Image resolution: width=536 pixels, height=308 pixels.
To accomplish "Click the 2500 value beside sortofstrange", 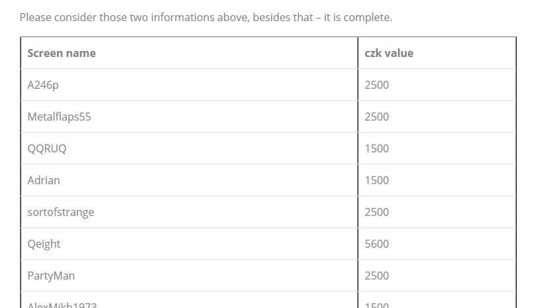I will point(376,212).
